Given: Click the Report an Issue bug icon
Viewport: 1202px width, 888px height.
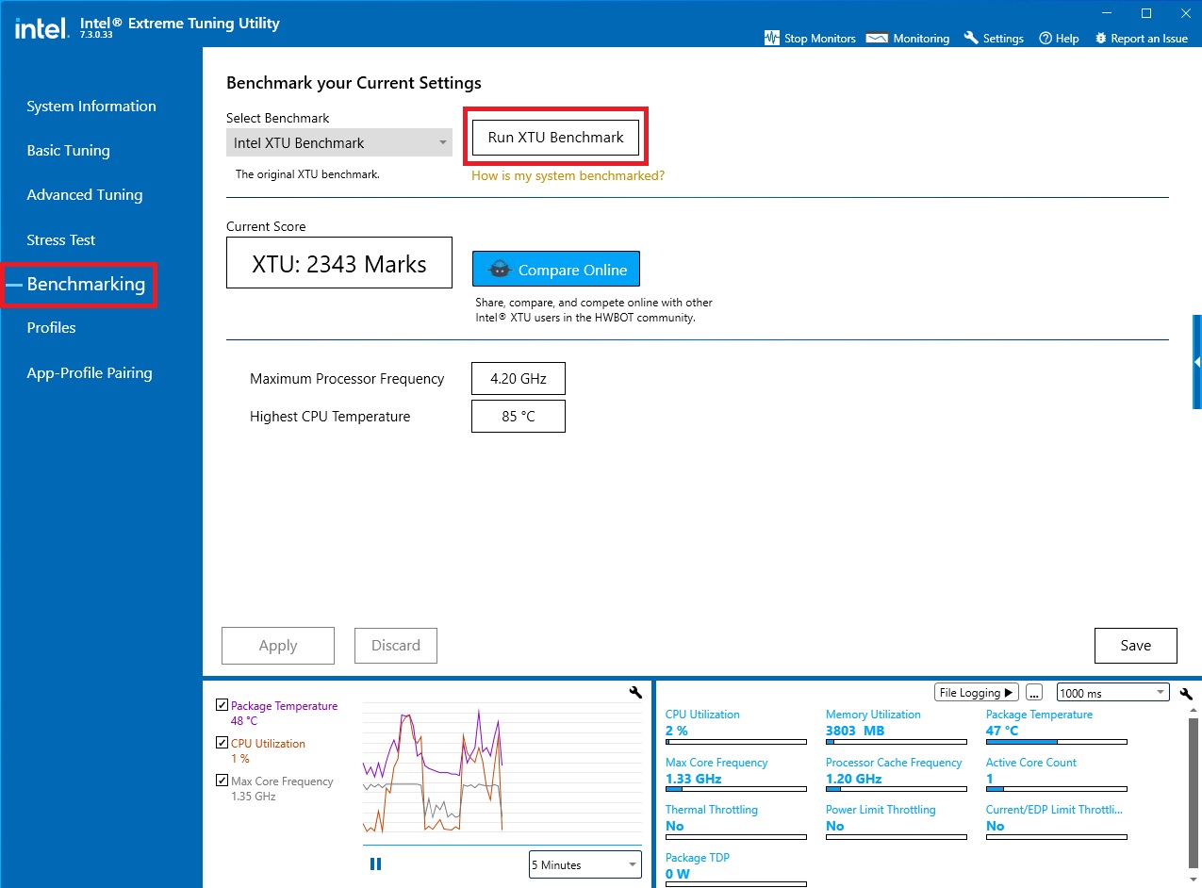Looking at the screenshot, I should click(x=1100, y=39).
